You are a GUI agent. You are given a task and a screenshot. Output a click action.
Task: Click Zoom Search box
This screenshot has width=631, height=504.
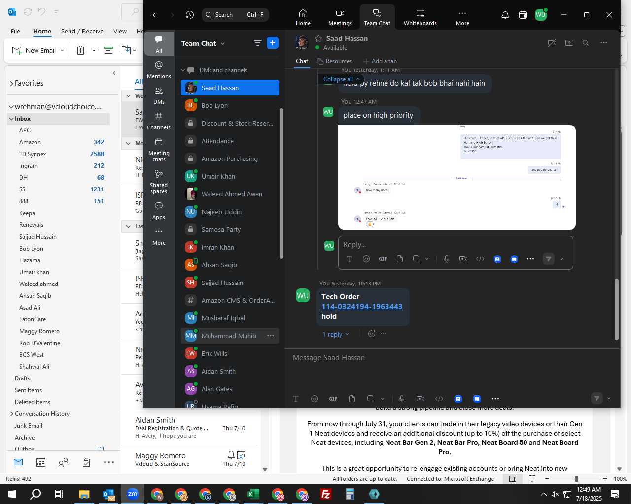(x=236, y=15)
